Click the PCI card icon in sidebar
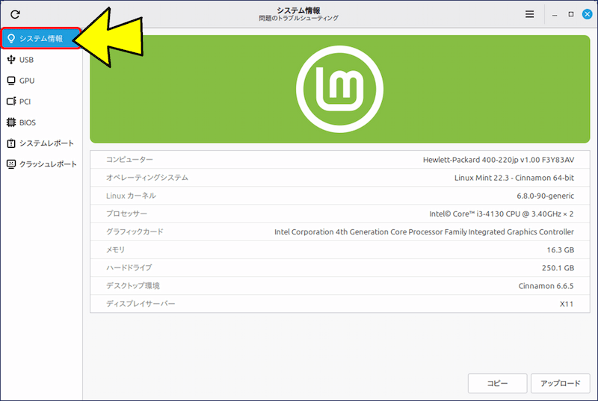Screen dimensions: 598x401 (x=11, y=102)
